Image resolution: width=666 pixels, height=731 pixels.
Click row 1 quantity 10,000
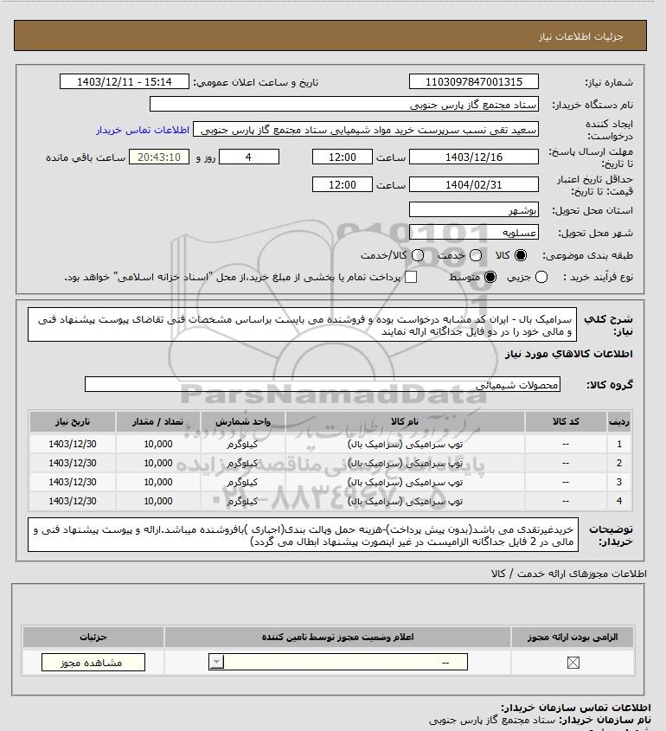click(x=158, y=445)
